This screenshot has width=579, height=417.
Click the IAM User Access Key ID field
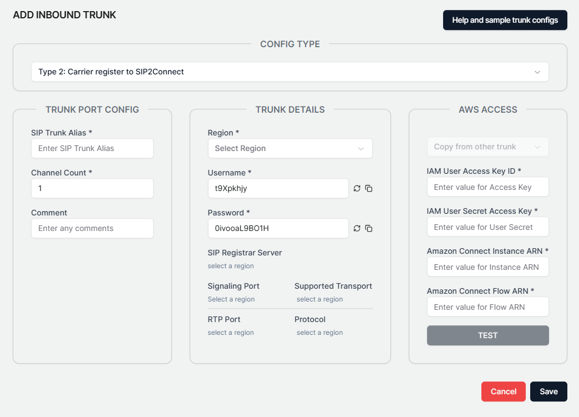click(x=488, y=187)
